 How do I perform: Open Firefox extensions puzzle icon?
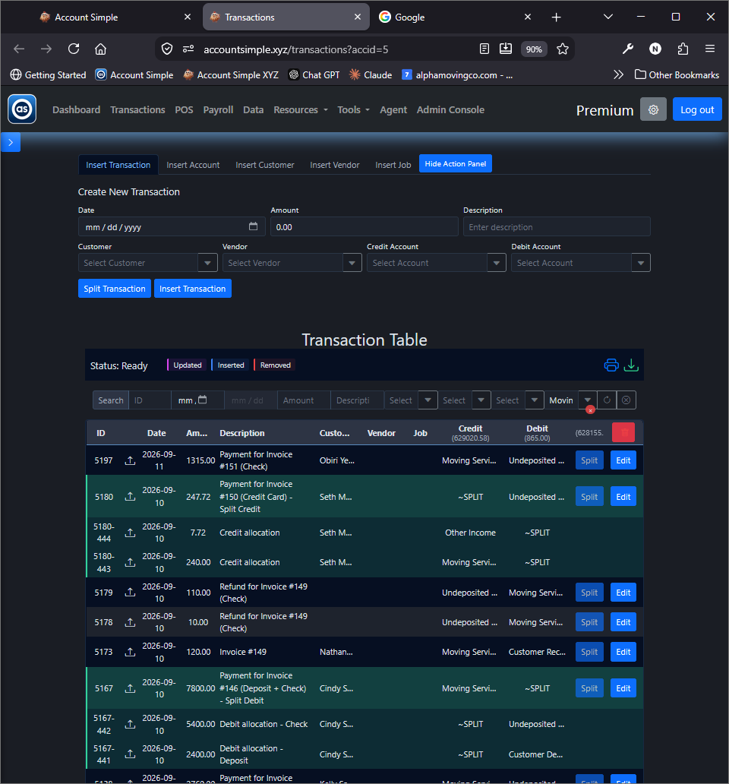point(683,49)
